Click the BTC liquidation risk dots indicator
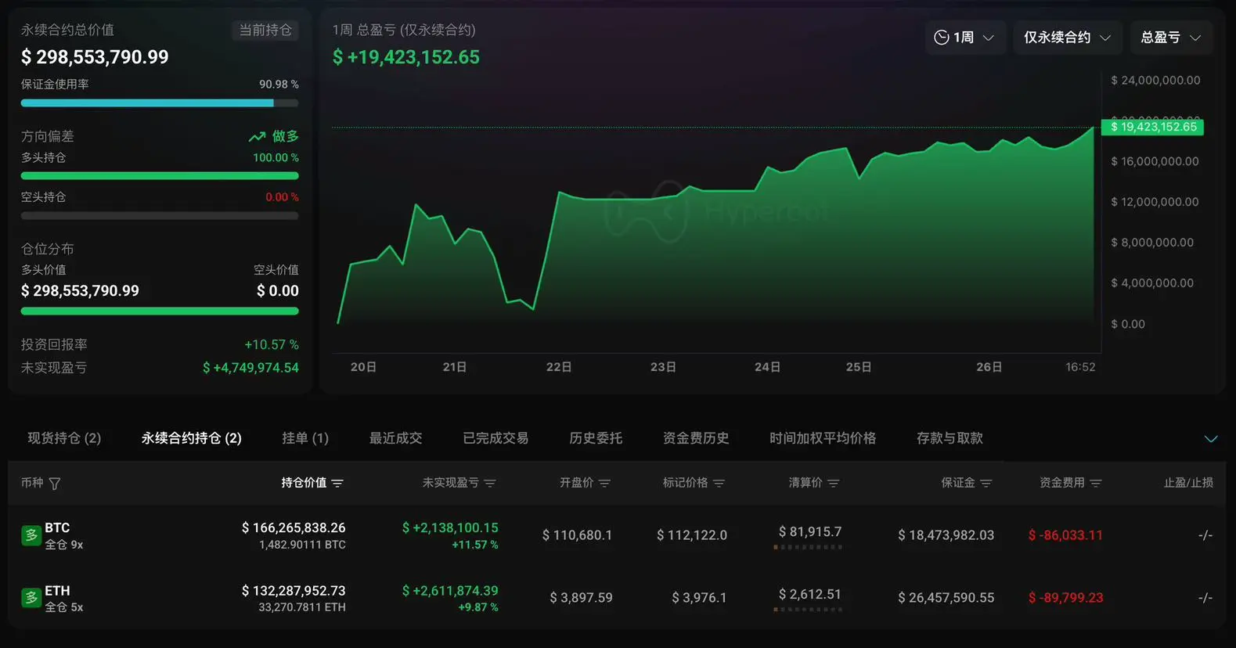 808,547
